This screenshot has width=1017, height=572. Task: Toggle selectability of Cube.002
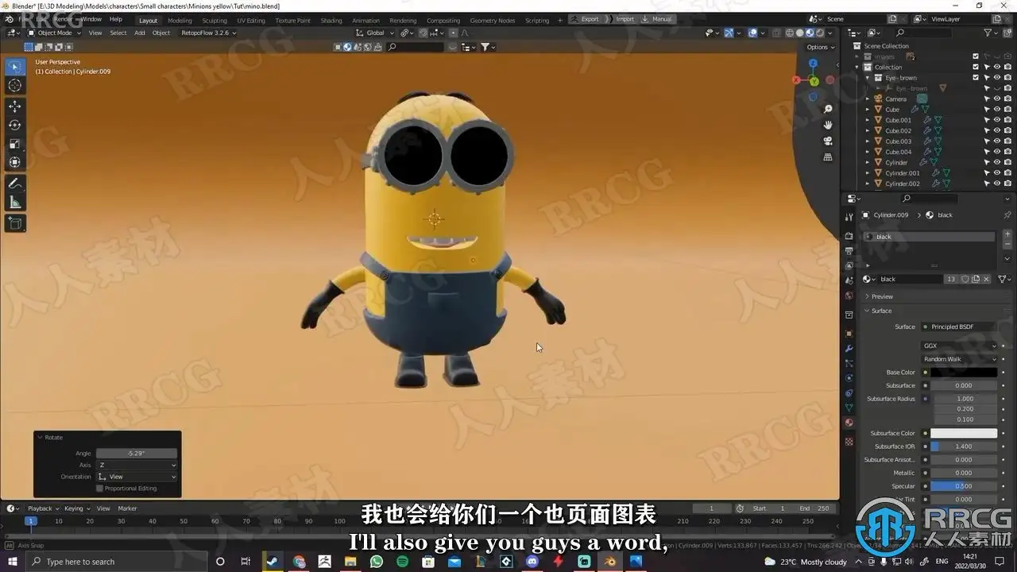987,130
